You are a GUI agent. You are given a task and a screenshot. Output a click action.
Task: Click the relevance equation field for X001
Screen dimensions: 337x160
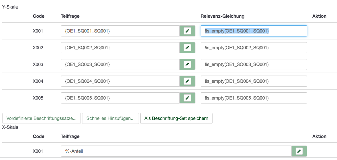[254, 31]
